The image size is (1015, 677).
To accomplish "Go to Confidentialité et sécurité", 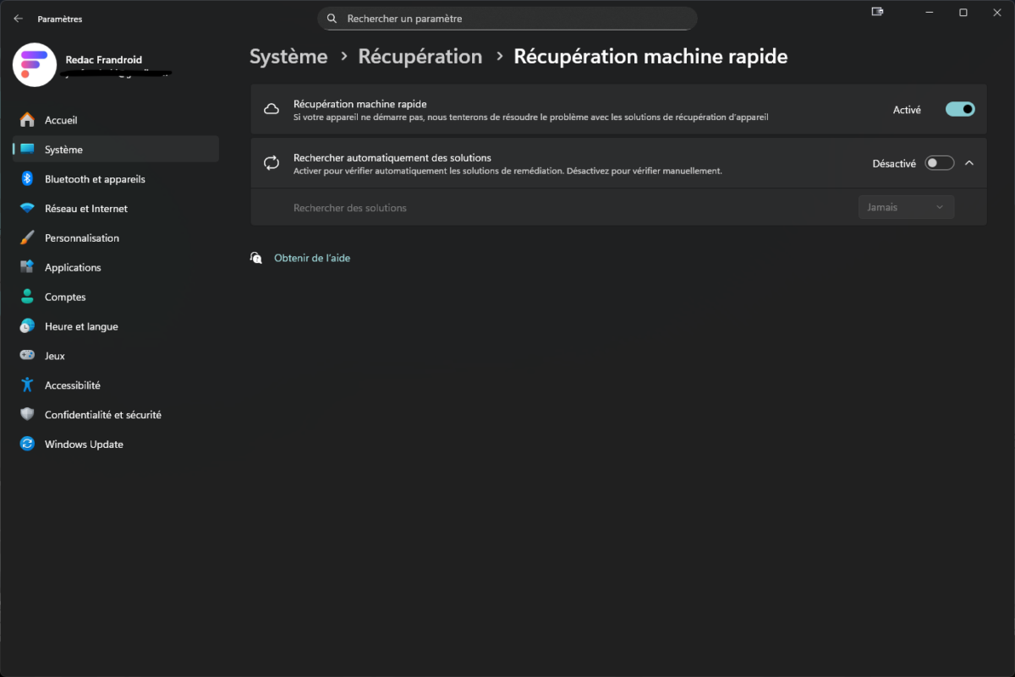I will [x=102, y=415].
